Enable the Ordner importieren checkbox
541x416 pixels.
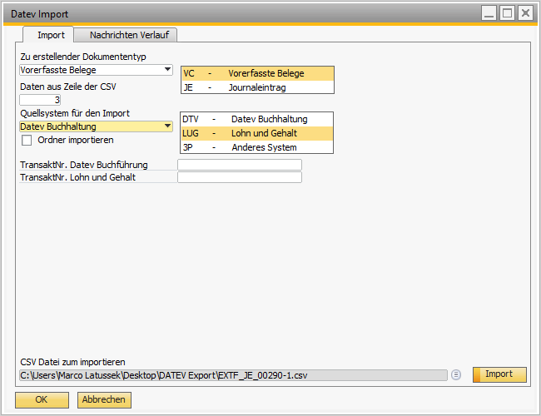coord(27,140)
